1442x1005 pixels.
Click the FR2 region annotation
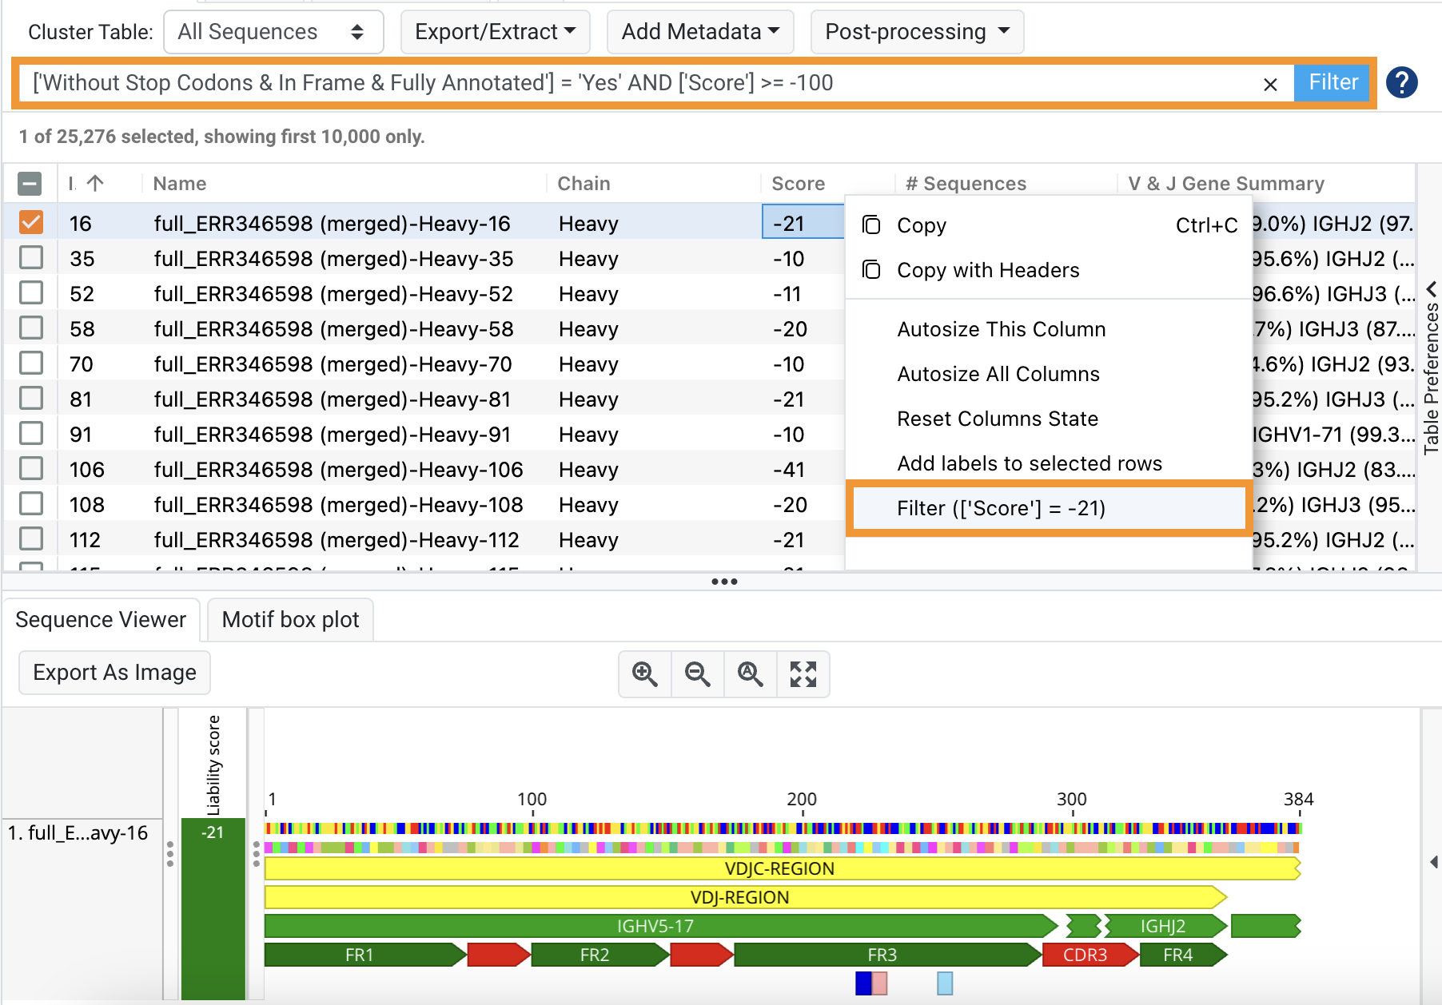click(599, 955)
